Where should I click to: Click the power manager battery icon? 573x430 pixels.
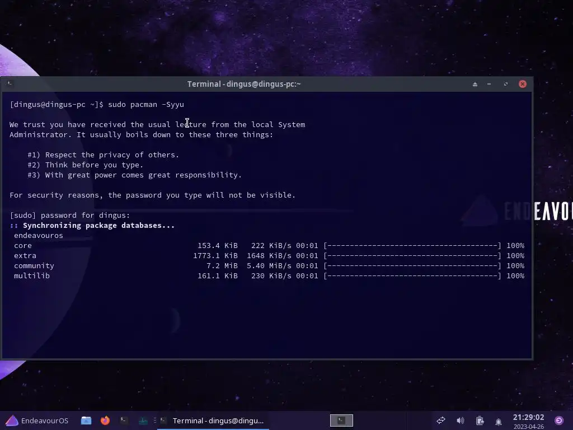(480, 421)
